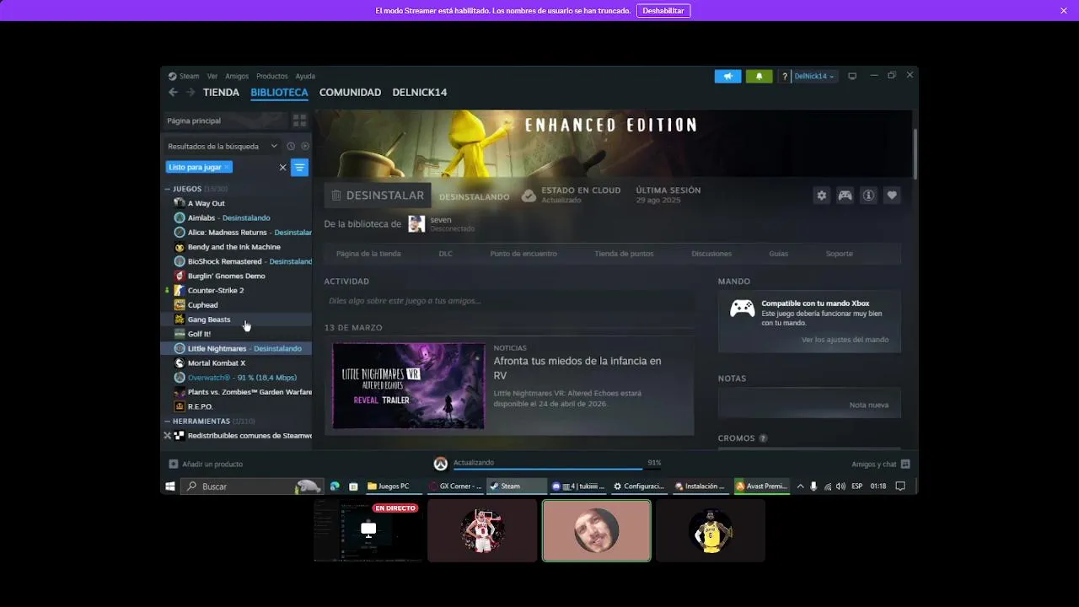The height and width of the screenshot is (607, 1079).
Task: Go forward with the right arrow
Action: 191,92
